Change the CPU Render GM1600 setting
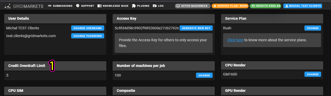 pos(313,74)
